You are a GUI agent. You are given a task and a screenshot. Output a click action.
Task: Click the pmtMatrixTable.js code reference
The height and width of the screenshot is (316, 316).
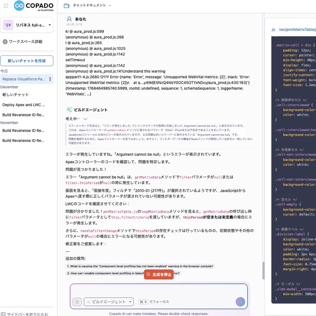click(120, 212)
